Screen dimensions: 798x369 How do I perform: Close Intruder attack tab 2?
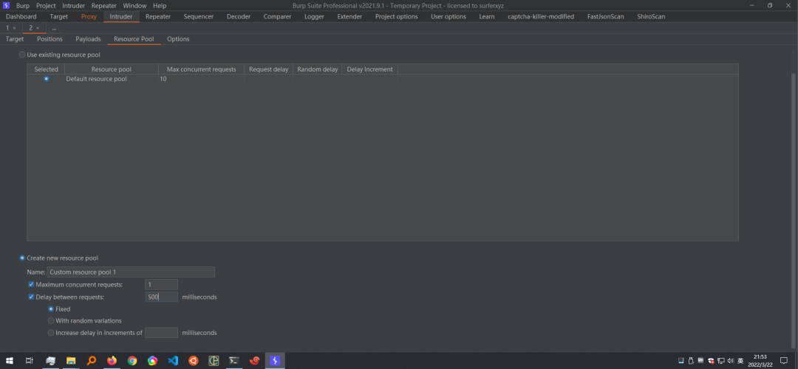(38, 28)
